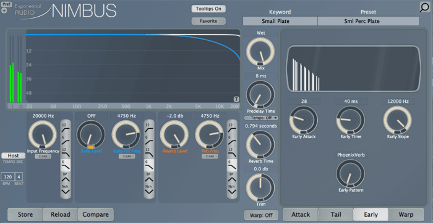Click the Early Pattern knob

351,173
